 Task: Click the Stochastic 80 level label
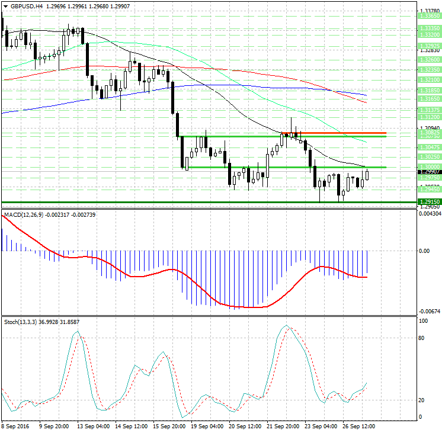tap(422, 338)
